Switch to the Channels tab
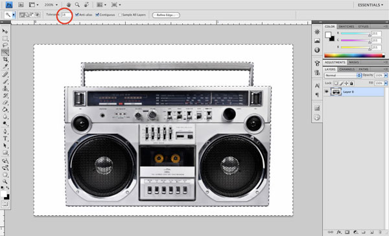 (347, 69)
